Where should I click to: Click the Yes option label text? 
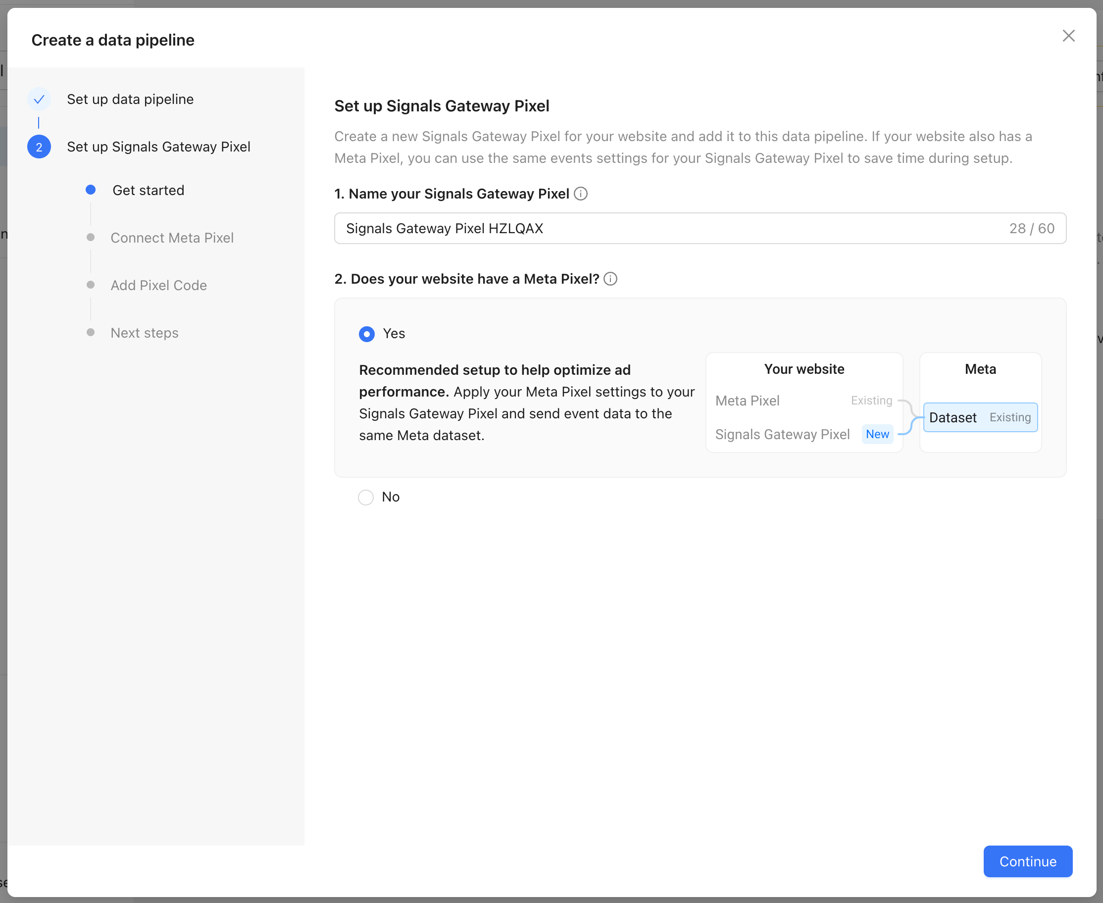(394, 334)
